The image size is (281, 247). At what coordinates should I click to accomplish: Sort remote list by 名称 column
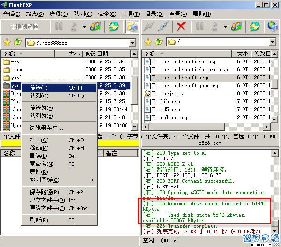tap(186, 53)
